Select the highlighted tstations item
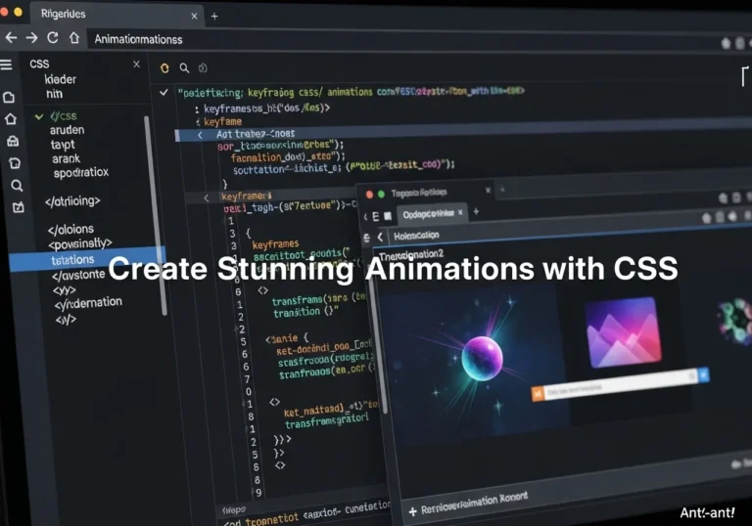The width and height of the screenshot is (752, 526). (x=87, y=260)
